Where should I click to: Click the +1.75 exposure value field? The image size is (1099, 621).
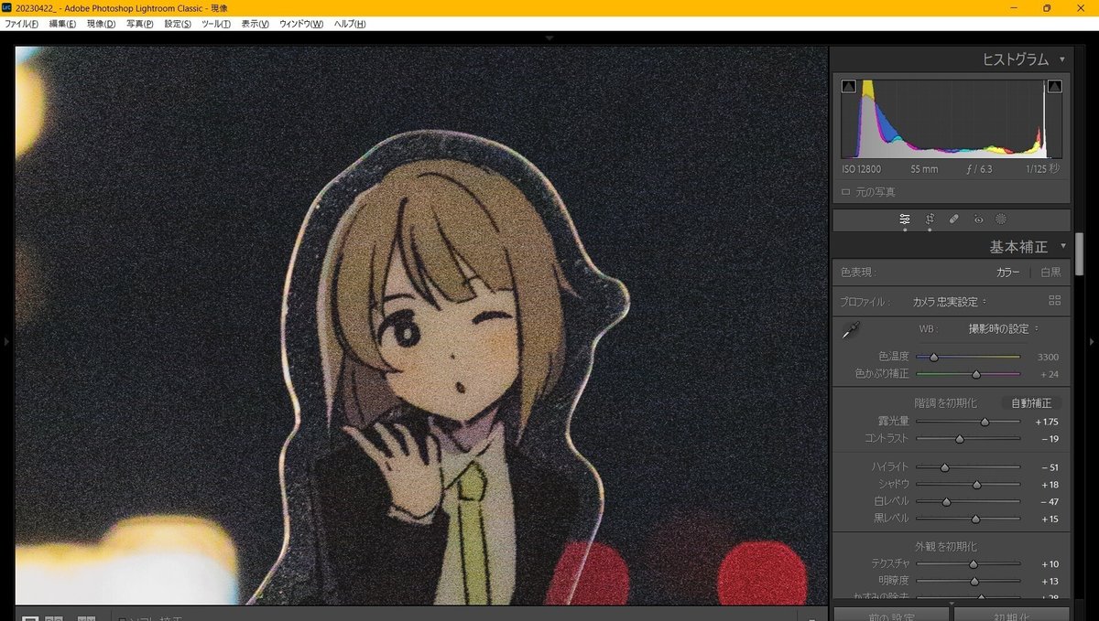(x=1046, y=422)
